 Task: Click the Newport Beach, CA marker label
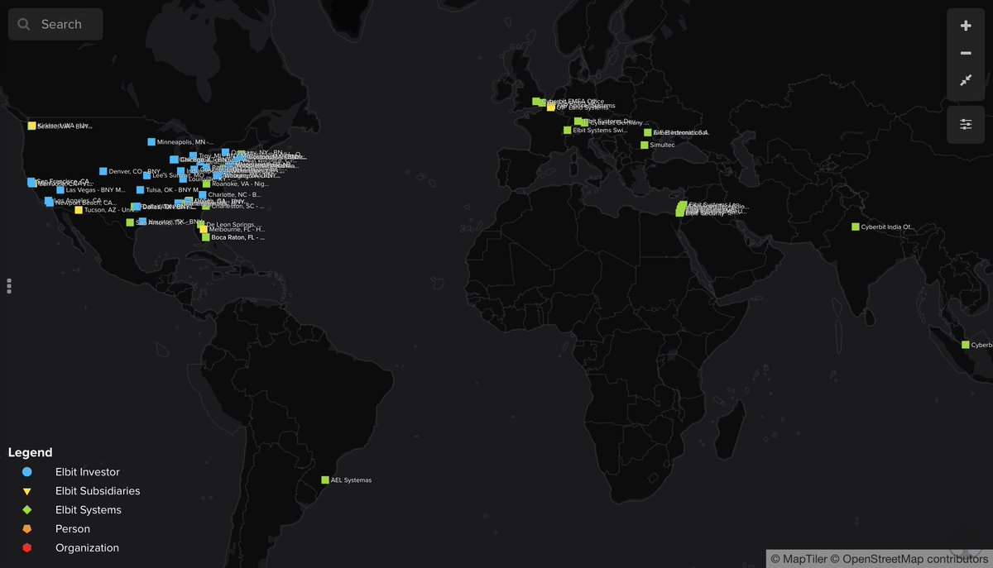(85, 203)
